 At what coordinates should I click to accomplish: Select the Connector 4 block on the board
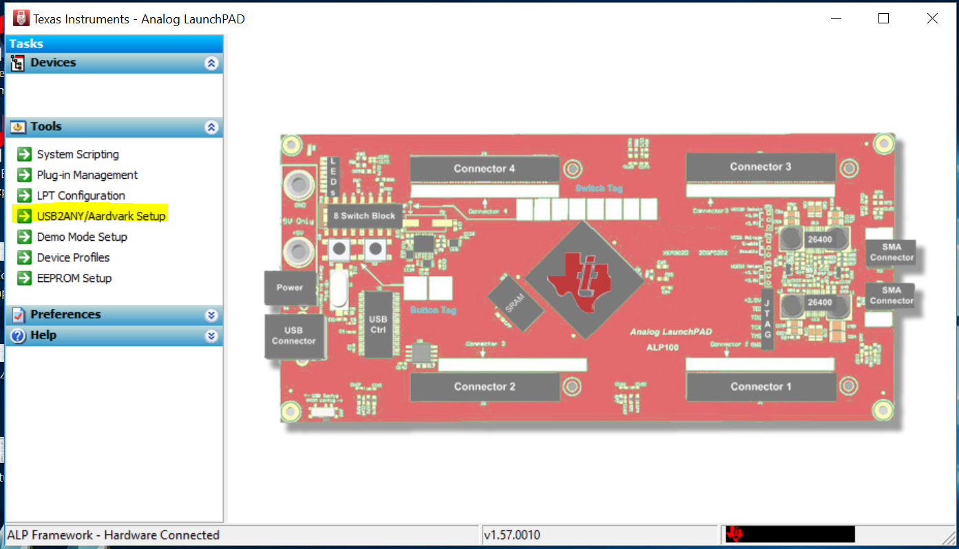pos(485,169)
